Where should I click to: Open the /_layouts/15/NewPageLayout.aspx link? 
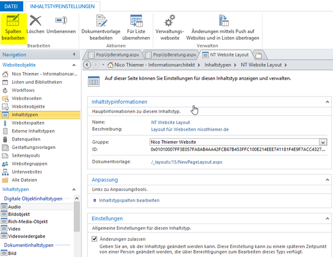(186, 162)
